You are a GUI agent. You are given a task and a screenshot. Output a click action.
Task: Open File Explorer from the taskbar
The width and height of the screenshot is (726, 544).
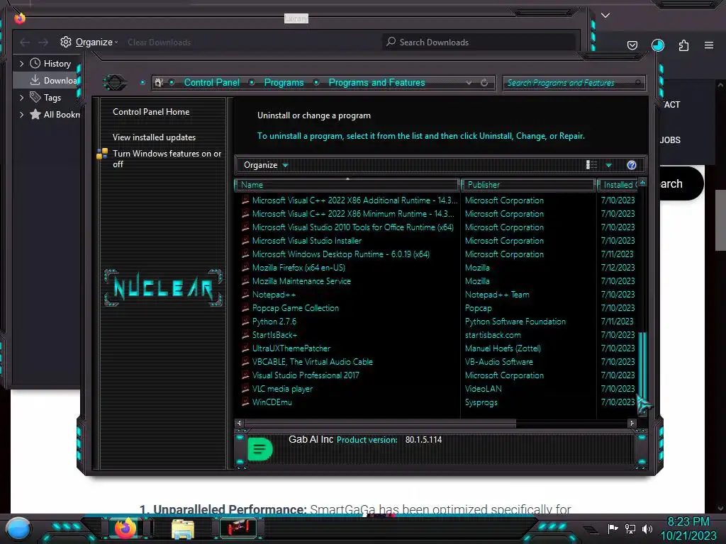(x=182, y=529)
